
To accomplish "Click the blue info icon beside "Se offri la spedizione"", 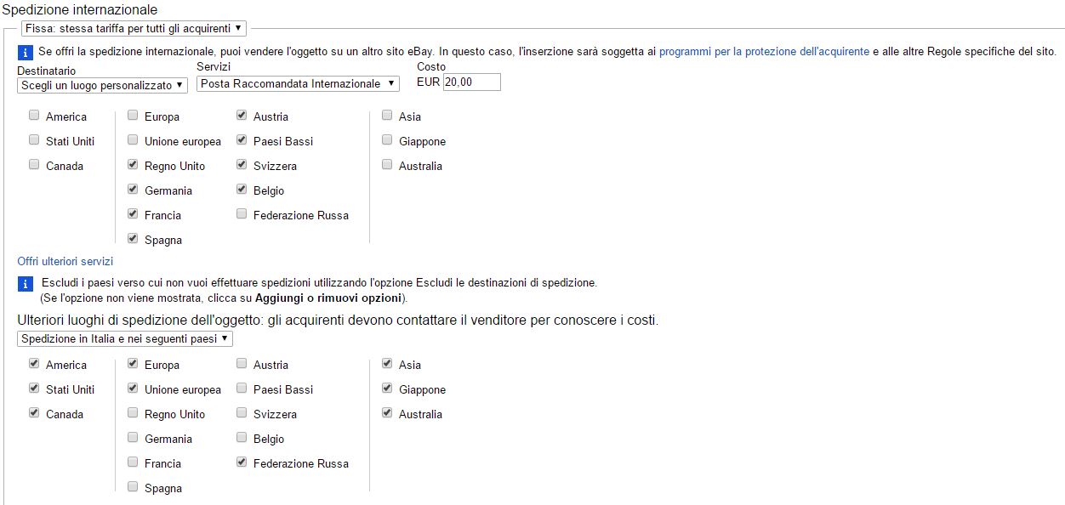I will click(25, 53).
